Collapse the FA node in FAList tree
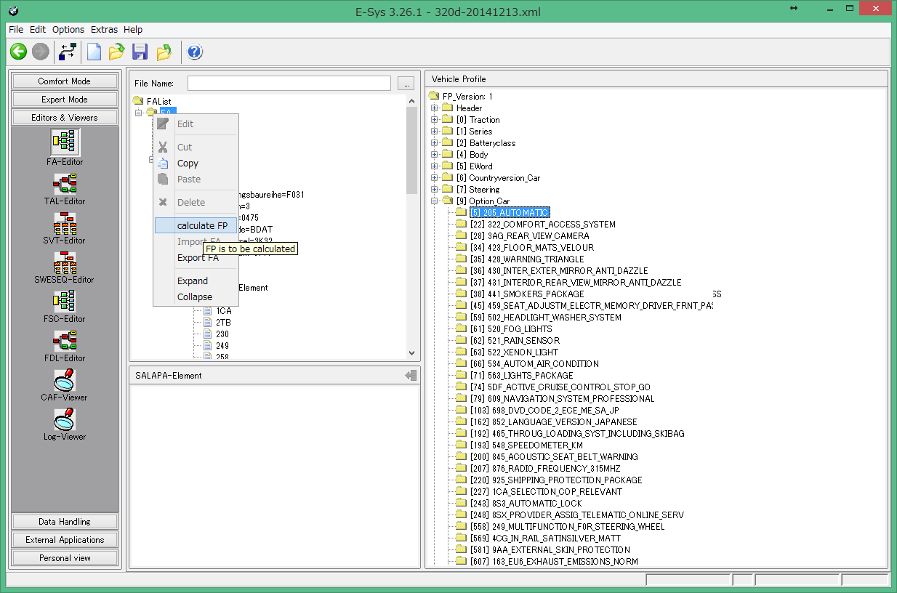This screenshot has height=593, width=897. tap(139, 113)
